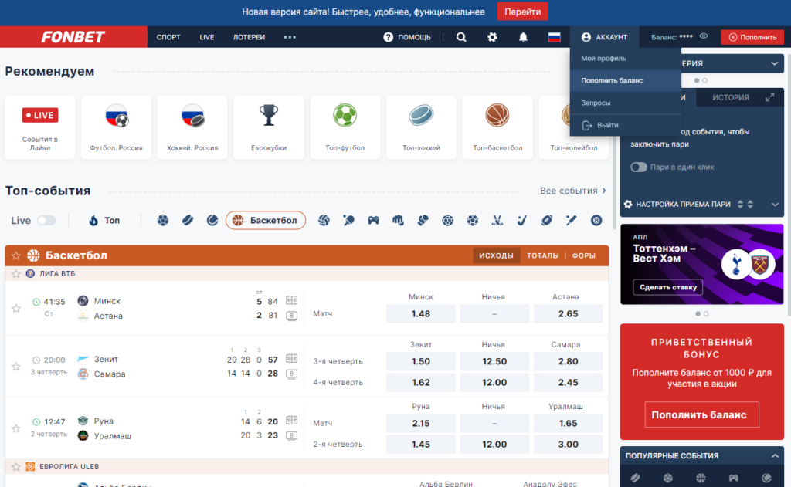This screenshot has height=487, width=791.
Task: Open the Еврокубки trophy card
Action: coord(269,127)
